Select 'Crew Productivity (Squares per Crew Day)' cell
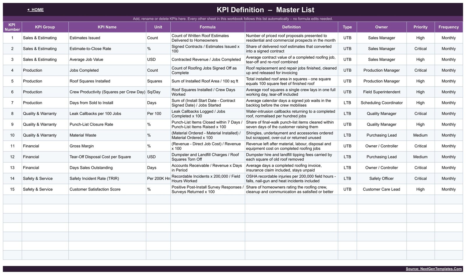This screenshot has height=275, width=466. (107, 92)
